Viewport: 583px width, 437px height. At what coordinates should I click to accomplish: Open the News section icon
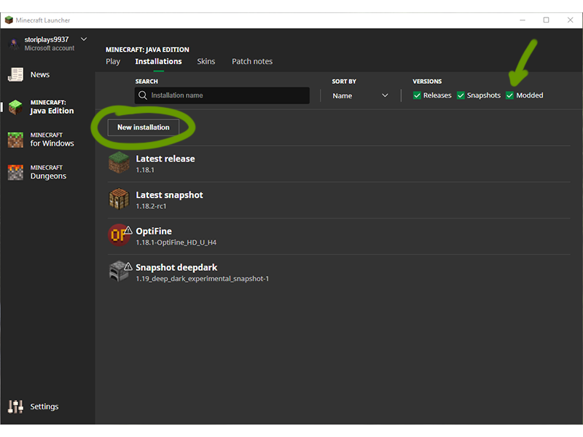(16, 74)
